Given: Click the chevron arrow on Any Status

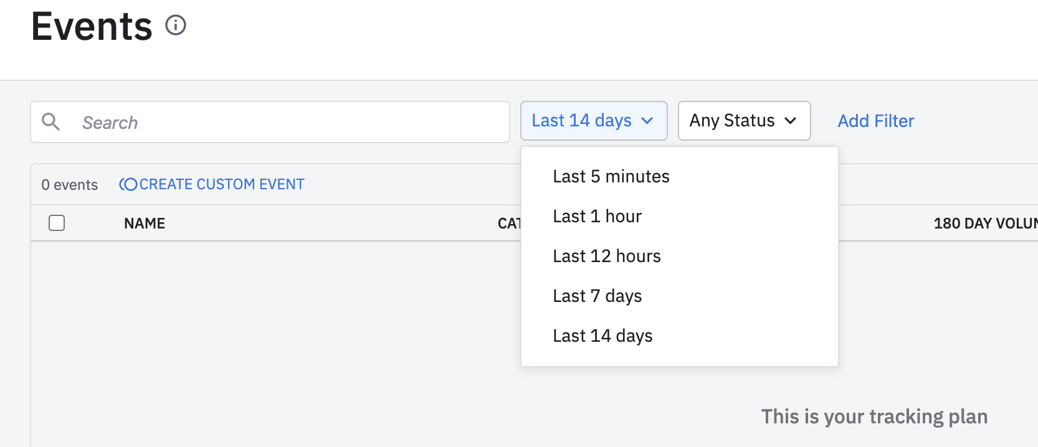Looking at the screenshot, I should (x=791, y=121).
